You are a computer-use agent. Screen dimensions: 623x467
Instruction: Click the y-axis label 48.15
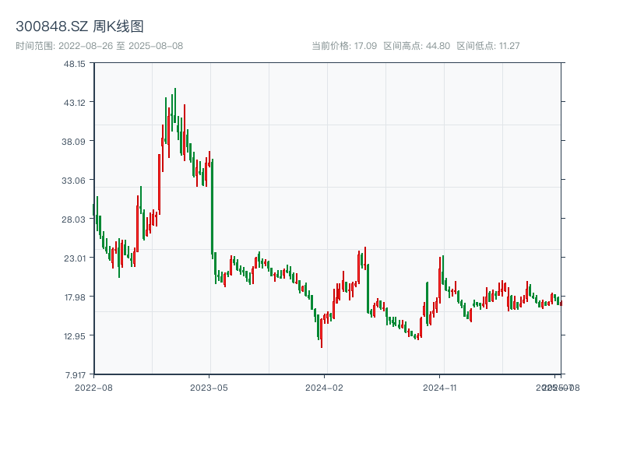pyautogui.click(x=74, y=64)
